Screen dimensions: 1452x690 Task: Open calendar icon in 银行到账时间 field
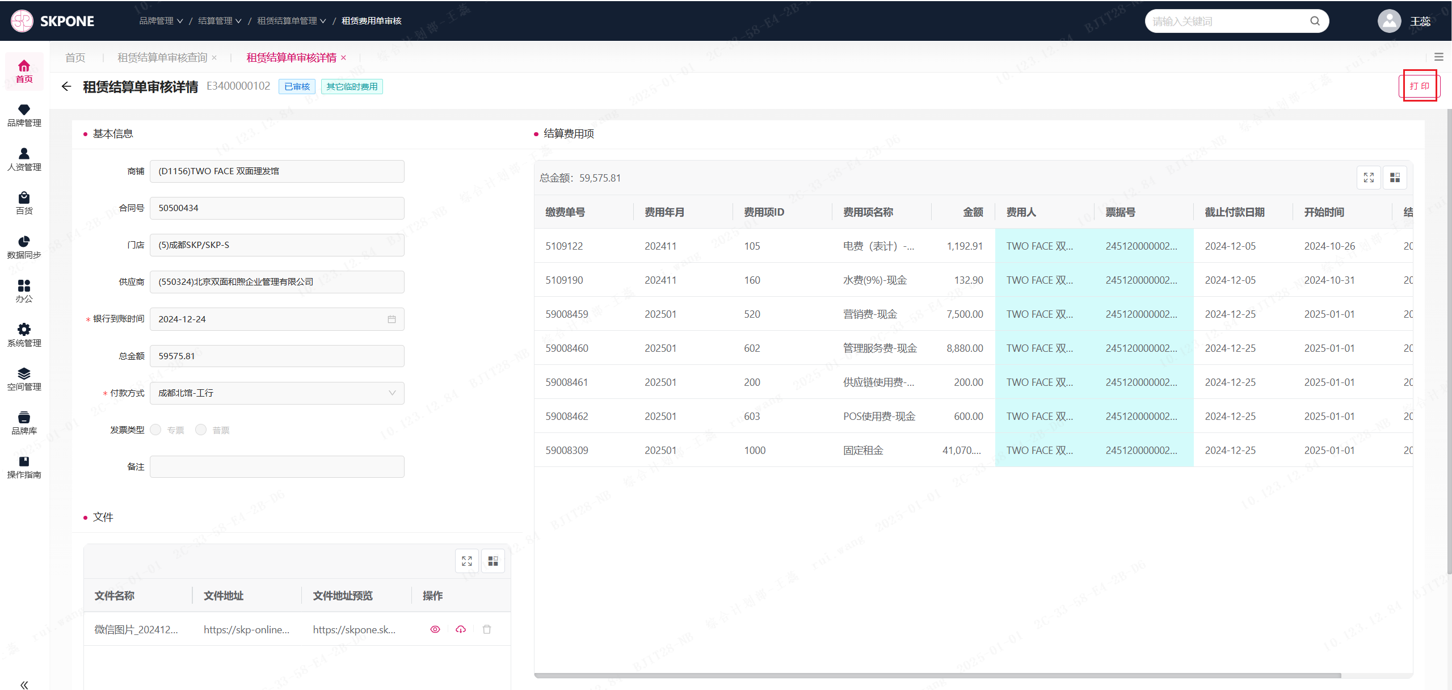point(392,319)
